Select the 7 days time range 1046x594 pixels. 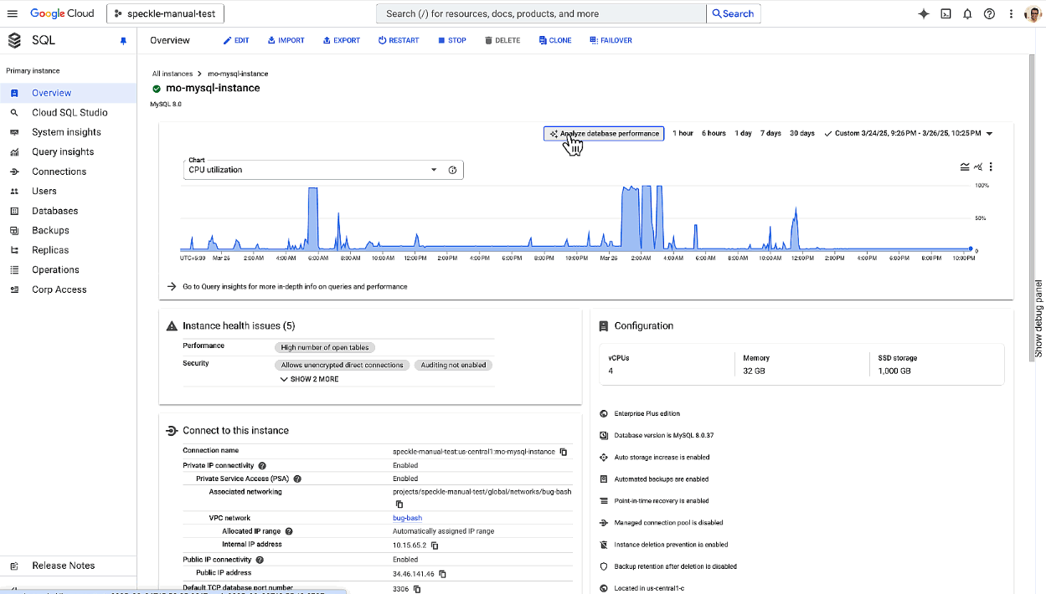click(770, 133)
